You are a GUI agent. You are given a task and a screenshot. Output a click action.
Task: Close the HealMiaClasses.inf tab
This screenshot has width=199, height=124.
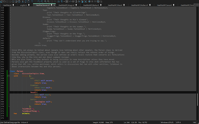(54, 5)
